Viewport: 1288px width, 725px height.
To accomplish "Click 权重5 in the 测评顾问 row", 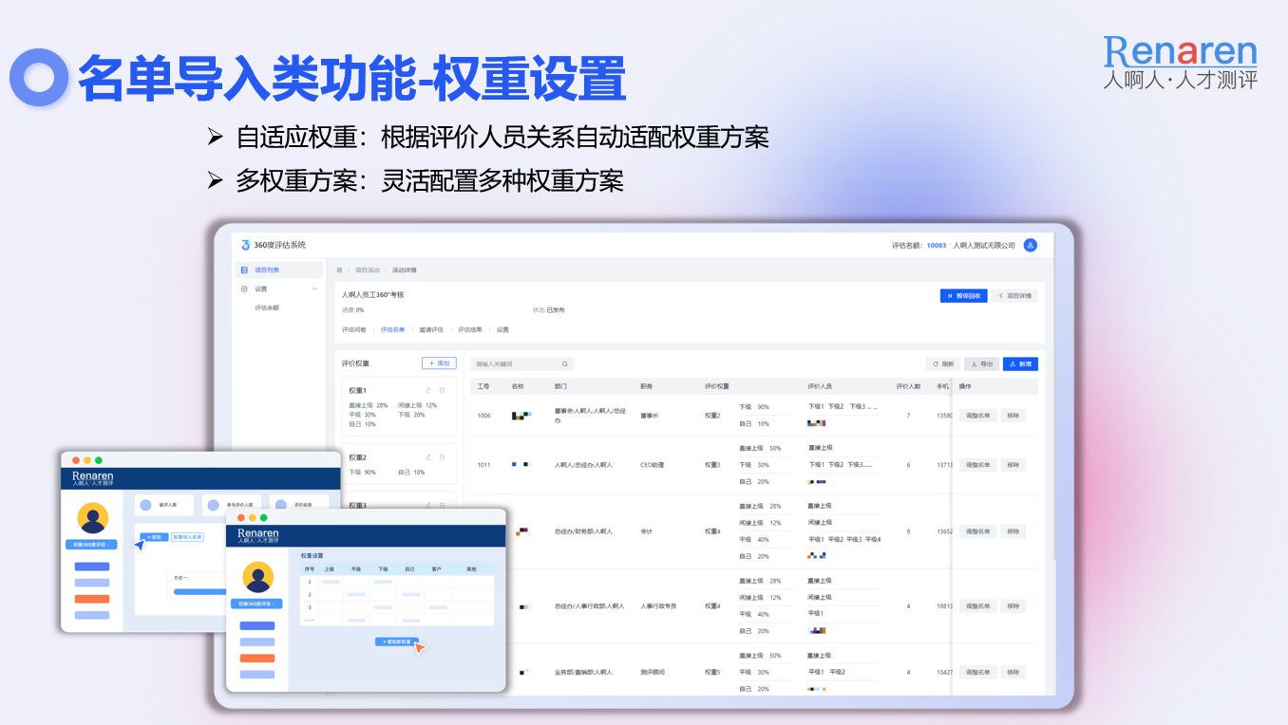I will (712, 672).
